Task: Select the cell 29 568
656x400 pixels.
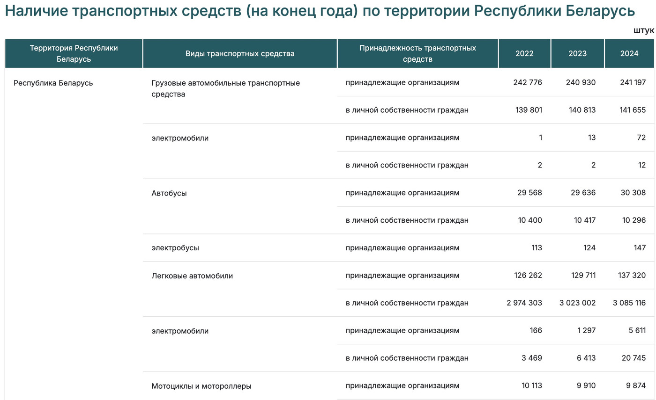Action: tap(530, 193)
